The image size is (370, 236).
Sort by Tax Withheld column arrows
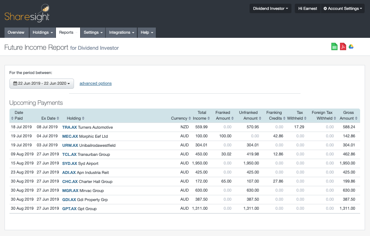pyautogui.click(x=305, y=118)
